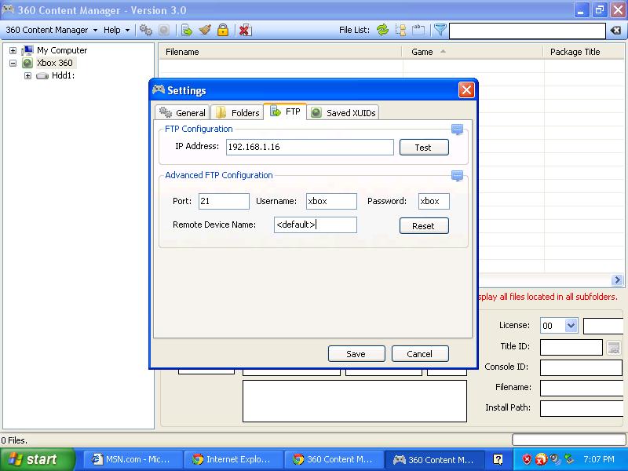
Task: Click the file list horizontal scrollbar right arrow
Action: pyautogui.click(x=618, y=280)
